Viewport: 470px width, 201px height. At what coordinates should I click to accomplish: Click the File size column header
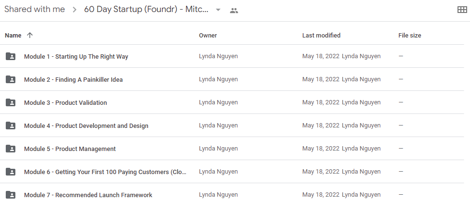410,36
